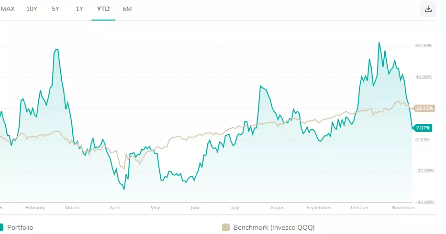Click the download chart icon
The width and height of the screenshot is (446, 234).
(x=428, y=9)
